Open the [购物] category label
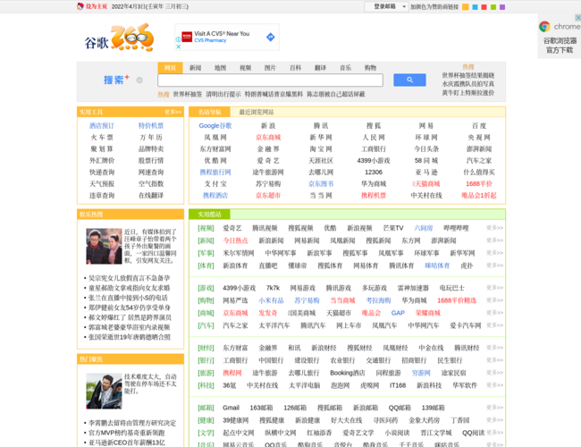This screenshot has width=581, height=447. point(206,300)
